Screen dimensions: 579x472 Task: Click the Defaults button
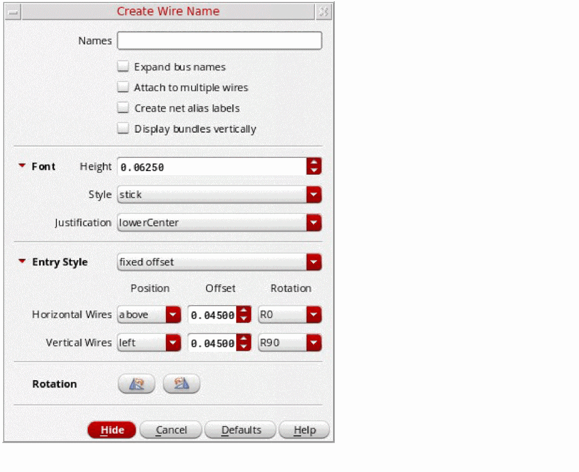[240, 430]
